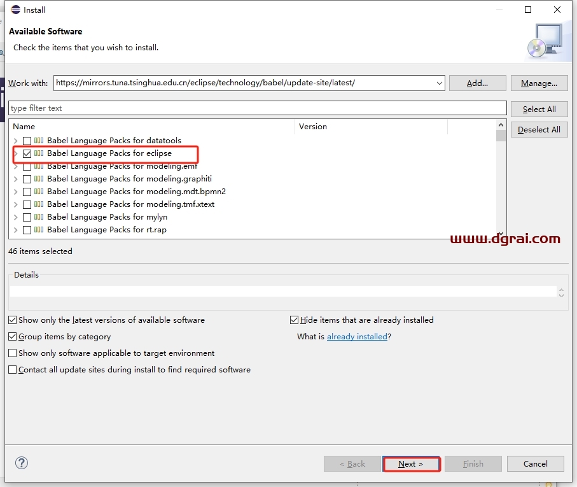Click the list scrollbar thumb
577x487 pixels.
click(501, 136)
